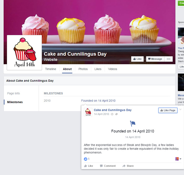Open the cupcake profile picture thumbnail
Screen dimensions: 184x175
click(x=24, y=53)
